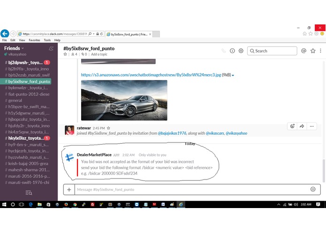This screenshot has height=232, width=326.
Task: Open the Windows Start menu
Action: point(4,205)
